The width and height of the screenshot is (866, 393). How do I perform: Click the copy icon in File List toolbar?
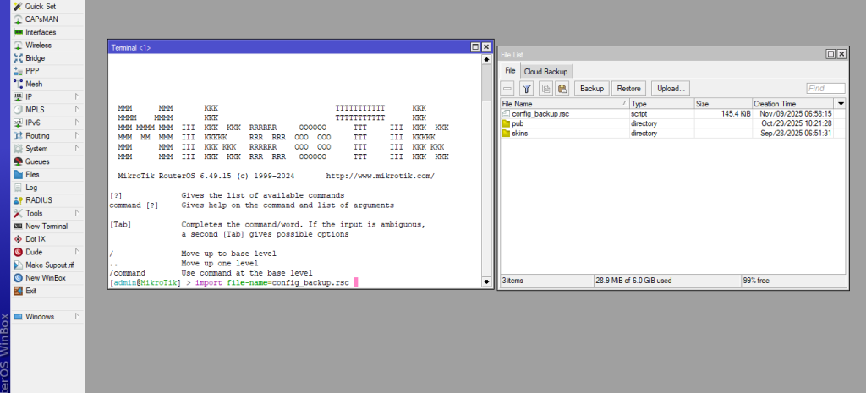pos(545,88)
